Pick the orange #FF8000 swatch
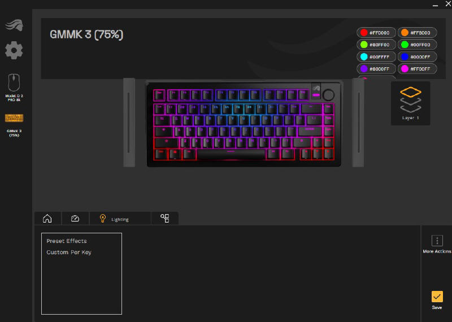The height and width of the screenshot is (322, 452). click(417, 33)
